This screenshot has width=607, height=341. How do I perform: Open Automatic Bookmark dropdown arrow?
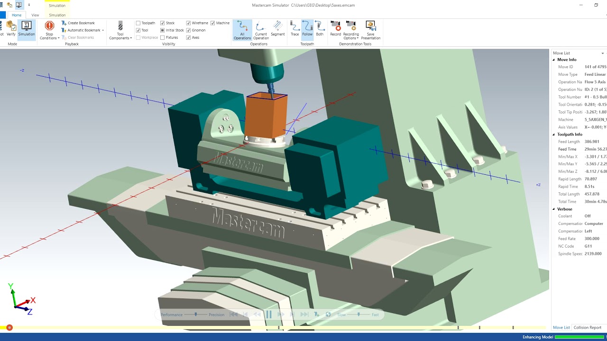click(x=103, y=30)
